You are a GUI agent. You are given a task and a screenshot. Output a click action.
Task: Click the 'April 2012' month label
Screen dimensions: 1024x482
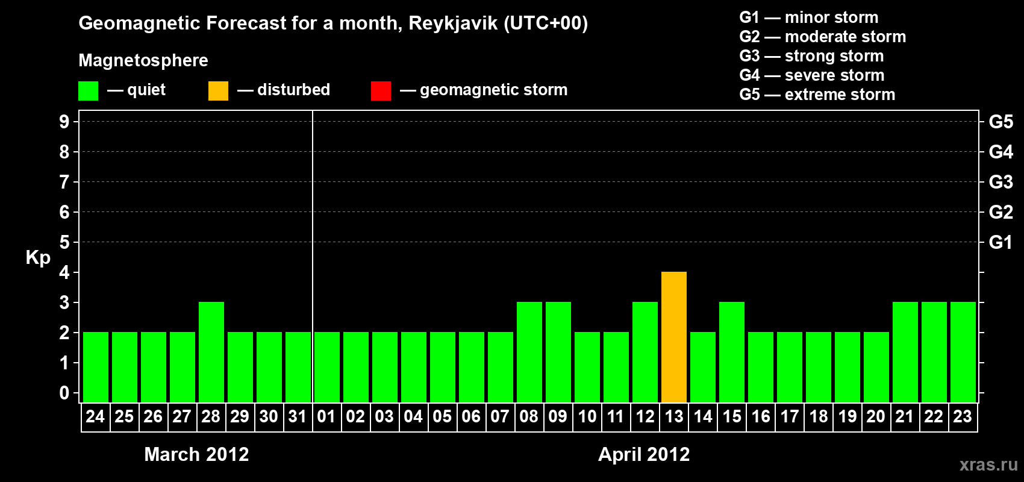pos(644,454)
